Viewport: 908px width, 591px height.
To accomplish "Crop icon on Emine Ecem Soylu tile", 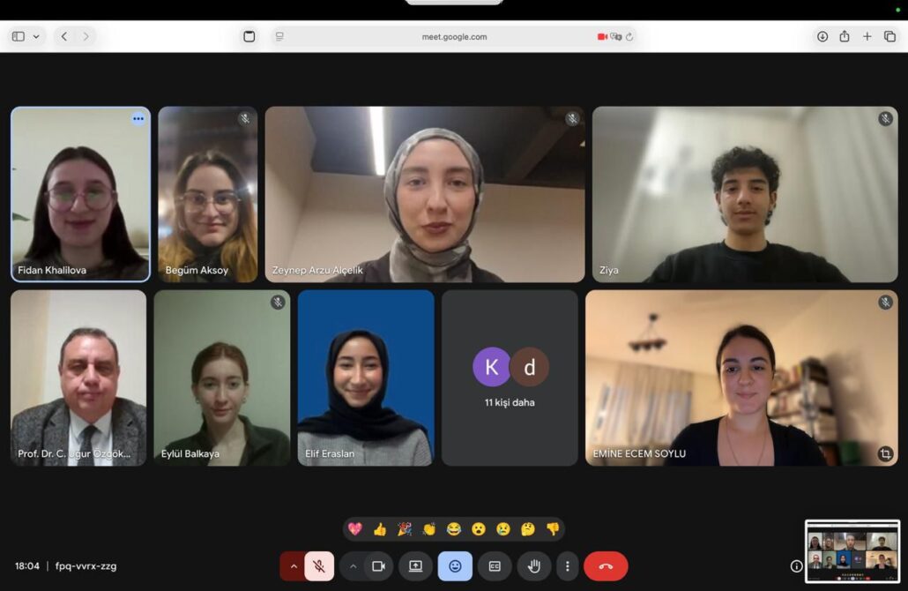I will tap(885, 453).
